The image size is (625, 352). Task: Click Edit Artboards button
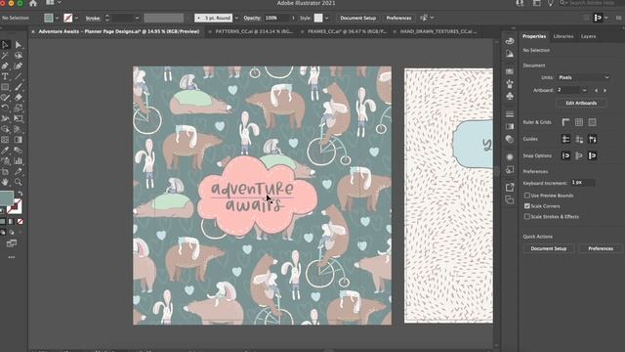pyautogui.click(x=581, y=103)
